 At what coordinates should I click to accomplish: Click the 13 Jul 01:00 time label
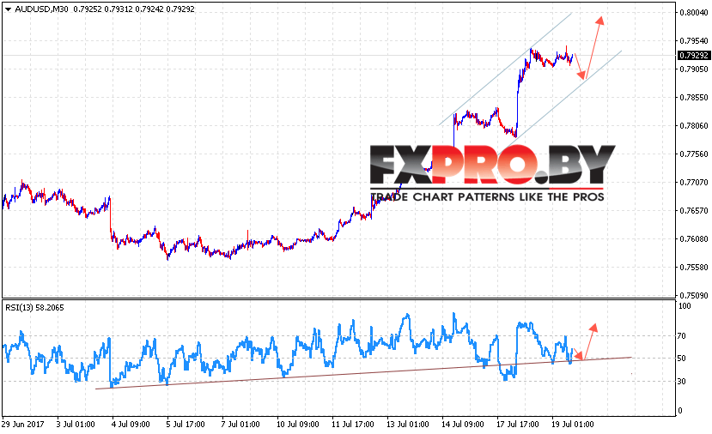(x=408, y=425)
